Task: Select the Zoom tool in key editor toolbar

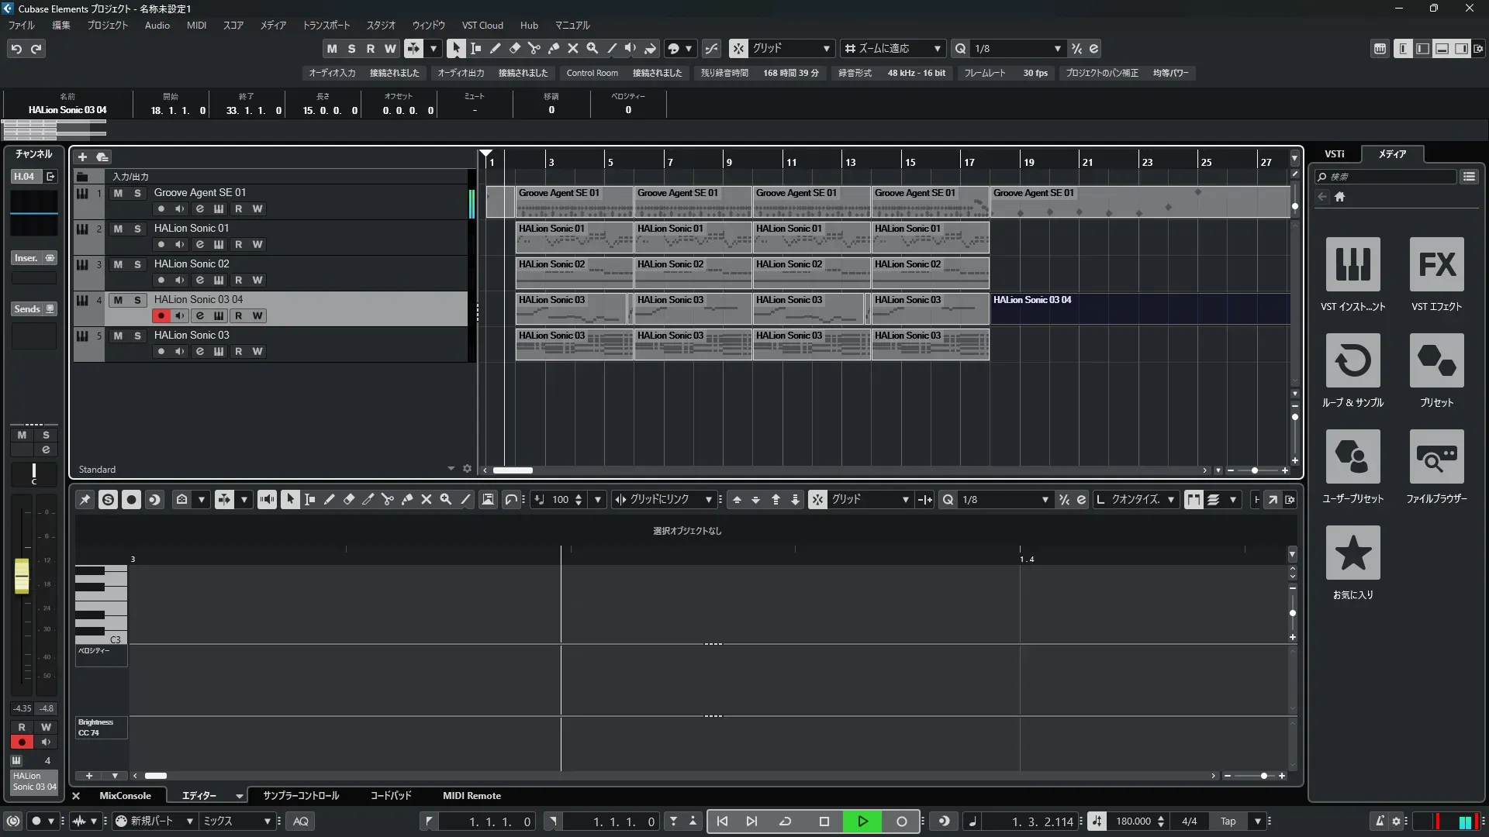Action: pos(446,500)
